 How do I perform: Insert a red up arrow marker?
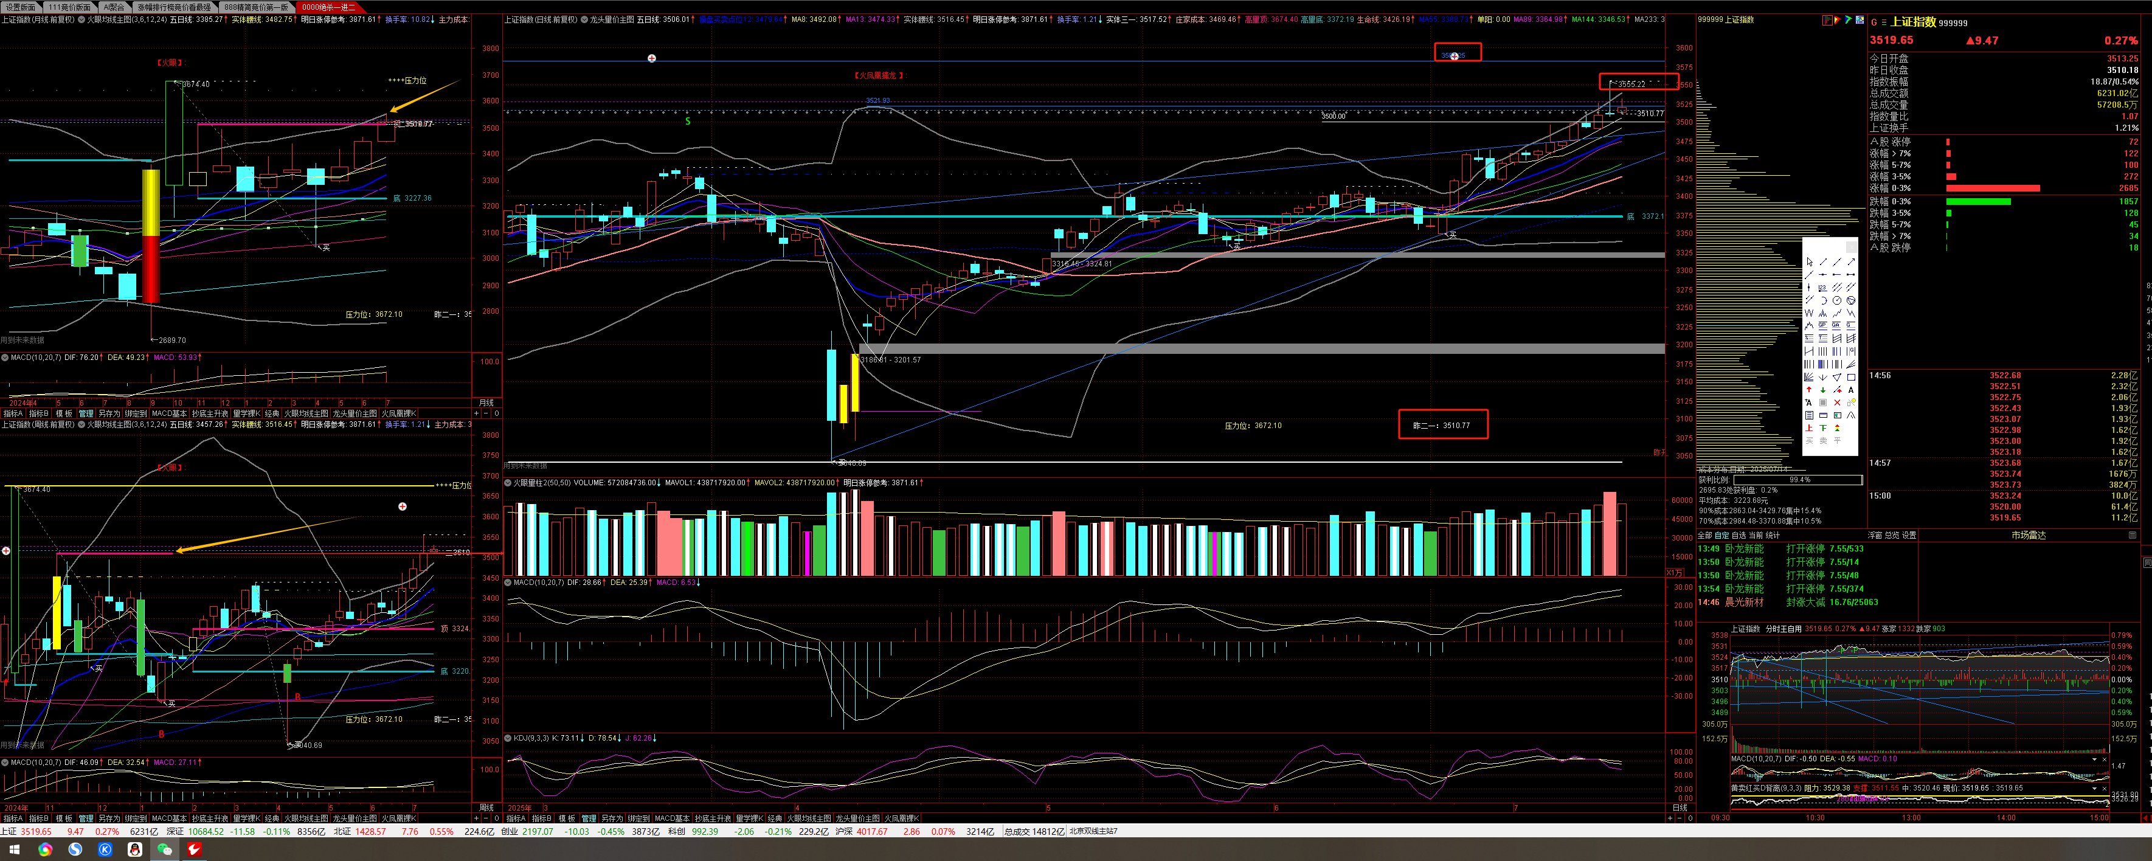pos(1810,390)
